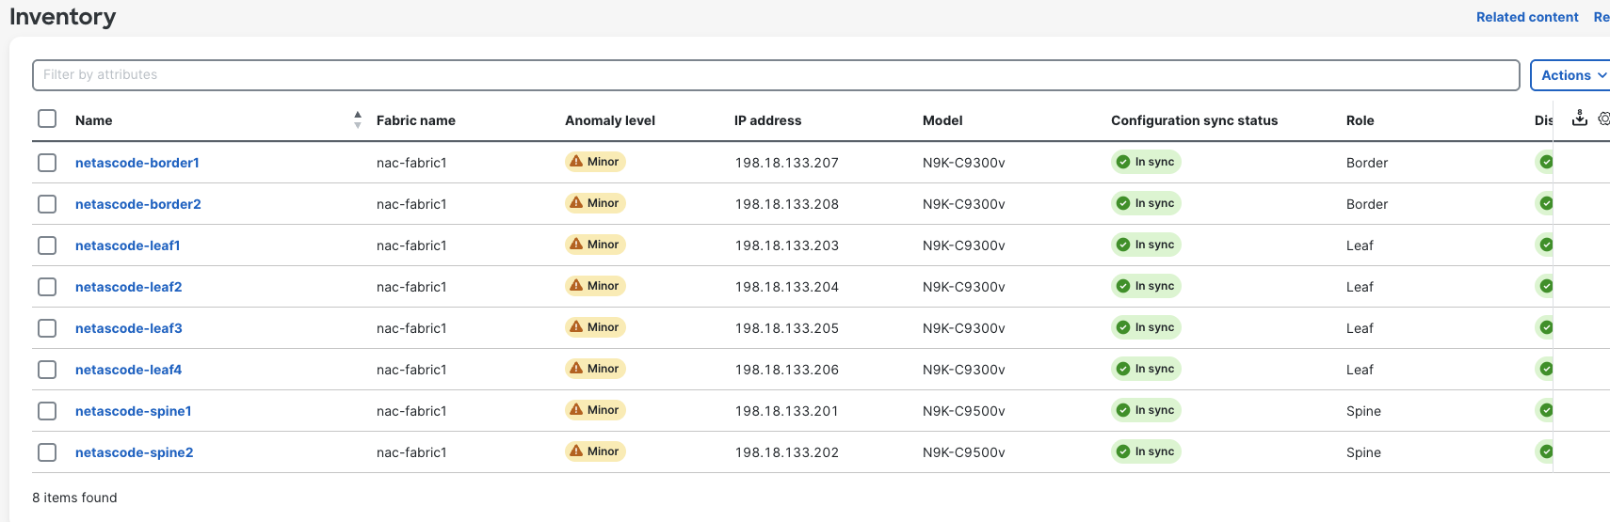1610x522 pixels.
Task: Sort table by Name column arrows
Action: (x=358, y=119)
